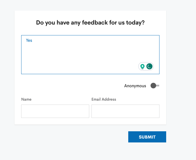The height and width of the screenshot is (160, 196).
Task: Click the Grammarly green loading circle icon
Action: [x=149, y=66]
